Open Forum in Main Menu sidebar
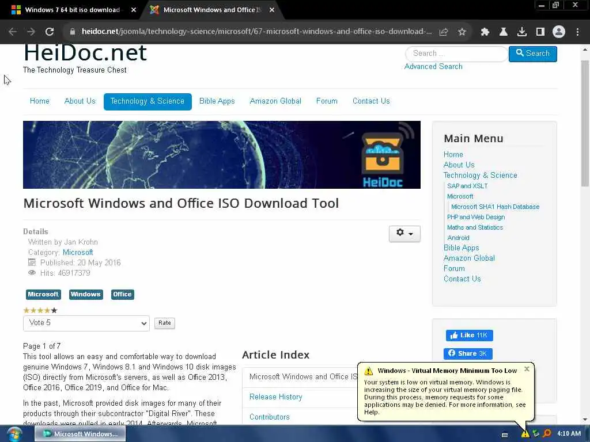The width and height of the screenshot is (590, 442). click(454, 269)
